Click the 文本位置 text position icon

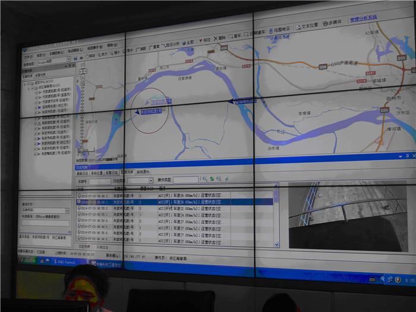point(297,27)
